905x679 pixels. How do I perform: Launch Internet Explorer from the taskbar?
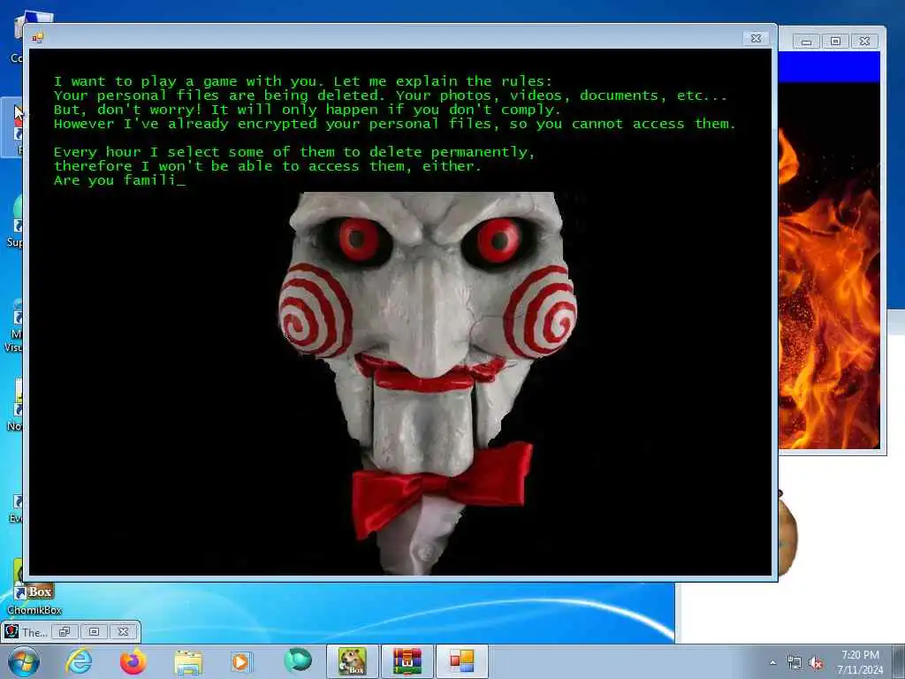coord(79,661)
